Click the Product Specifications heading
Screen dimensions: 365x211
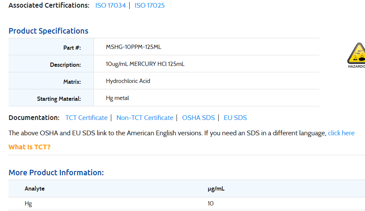coord(48,31)
